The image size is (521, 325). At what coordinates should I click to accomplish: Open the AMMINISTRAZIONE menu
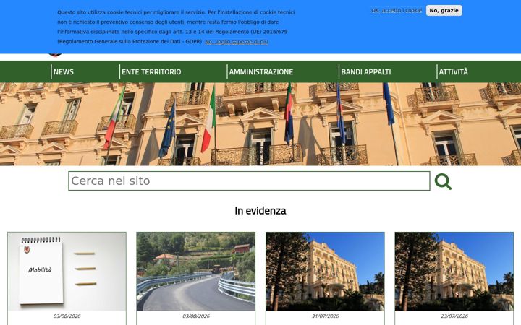[260, 72]
